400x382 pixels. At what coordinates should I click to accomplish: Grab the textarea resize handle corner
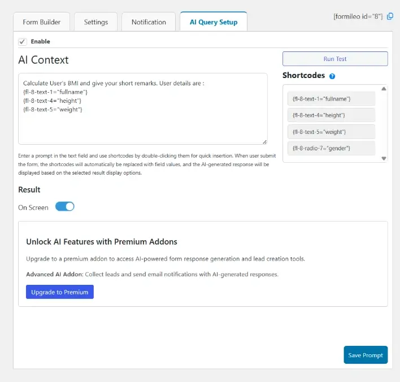[x=264, y=142]
